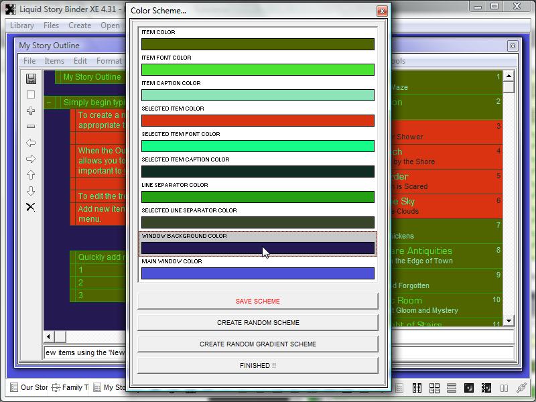Screen dimensions: 536x402
Task: Click the FINISHED !! button
Action: coord(258,366)
